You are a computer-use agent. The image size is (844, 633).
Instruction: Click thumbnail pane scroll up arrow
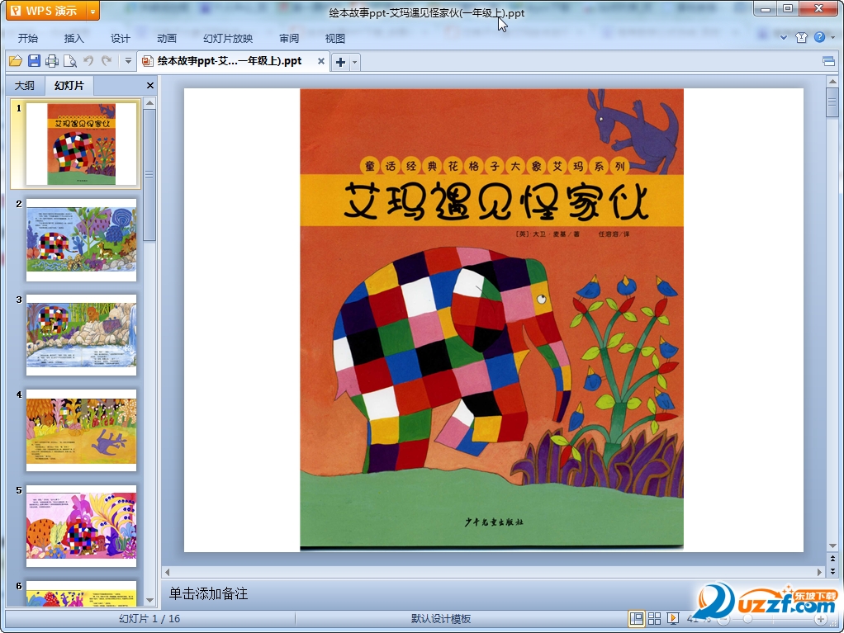coord(150,102)
